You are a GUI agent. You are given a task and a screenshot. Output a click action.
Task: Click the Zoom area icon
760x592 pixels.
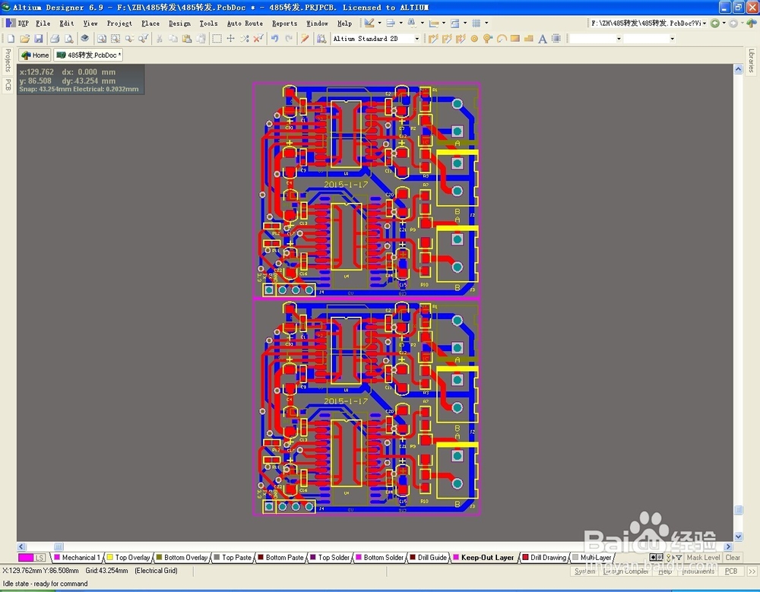[116, 38]
